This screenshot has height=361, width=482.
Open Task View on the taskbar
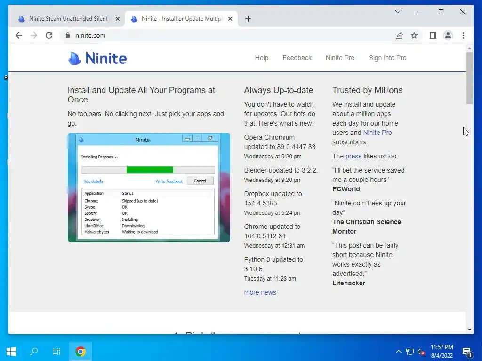click(56, 352)
